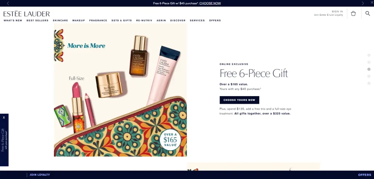Expand the Sets & Gifts menu
Screen dimensions: 374x179
122,20
